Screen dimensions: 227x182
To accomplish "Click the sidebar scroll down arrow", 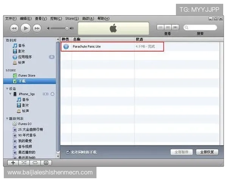I will point(58,156).
